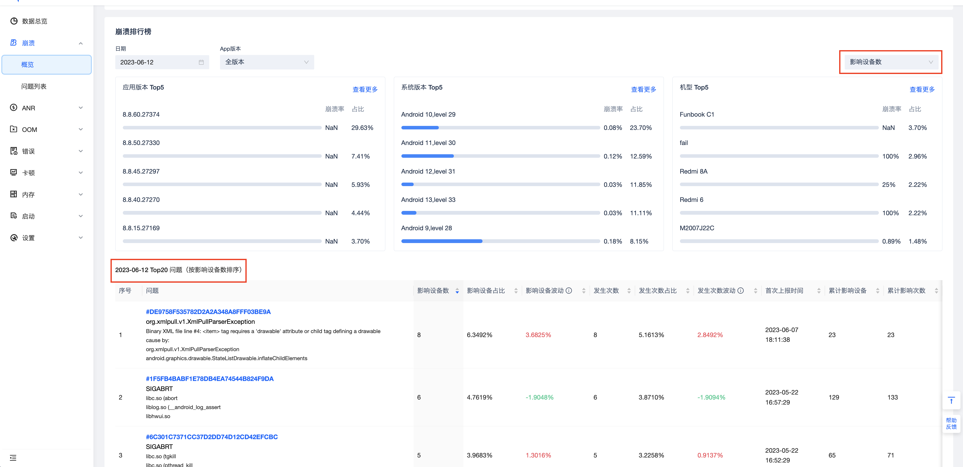Image resolution: width=963 pixels, height=467 pixels.
Task: Open issue #1F5FB4BABF1E78DB4EA74544B824F9DA
Action: [x=210, y=378]
